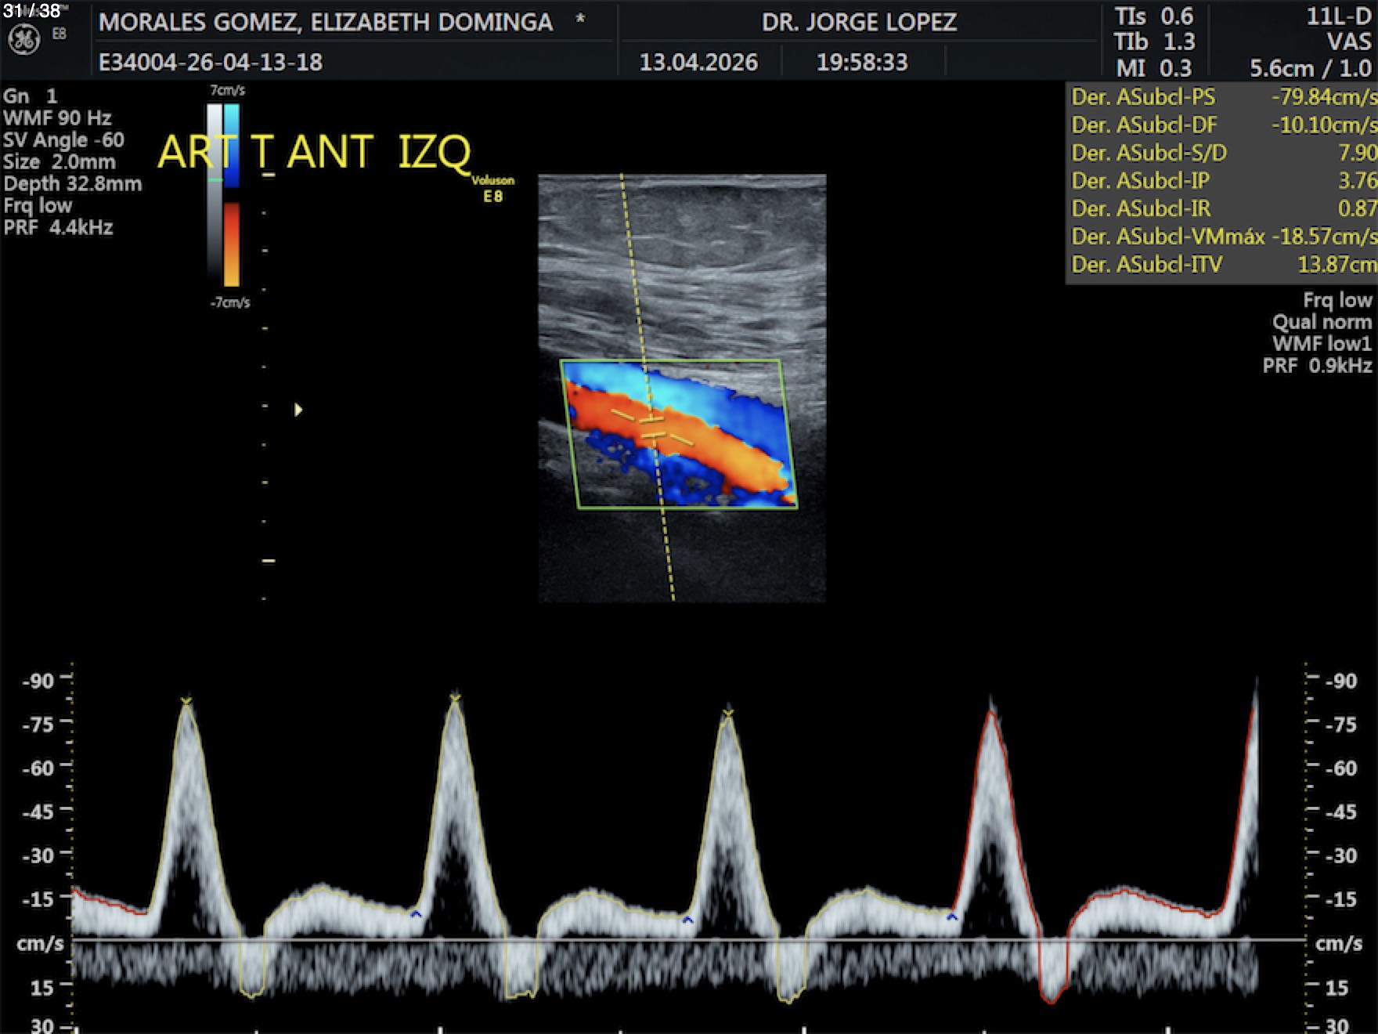The image size is (1378, 1034).
Task: Select the 31 / 38 image counter
Action: [x=32, y=11]
